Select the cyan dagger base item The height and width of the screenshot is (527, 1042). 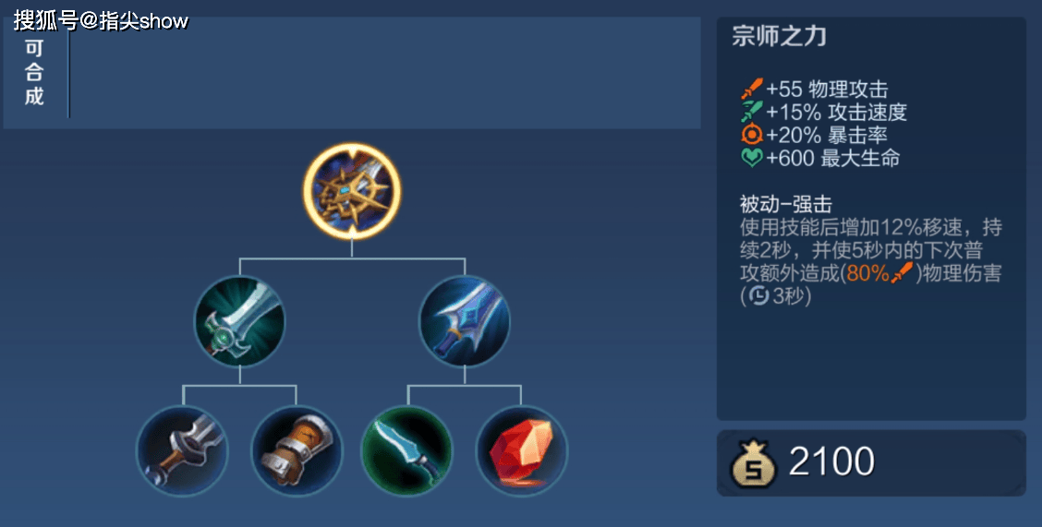407,451
